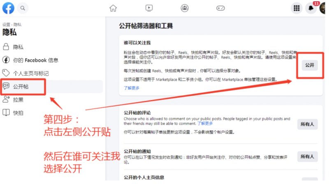Open 所有人 dropdown for 公开帖的评论
Viewport: 329px width, 192px height.
point(308,124)
